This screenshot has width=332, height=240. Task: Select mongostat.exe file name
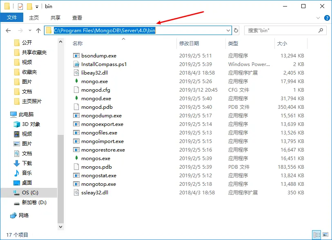[99, 176]
